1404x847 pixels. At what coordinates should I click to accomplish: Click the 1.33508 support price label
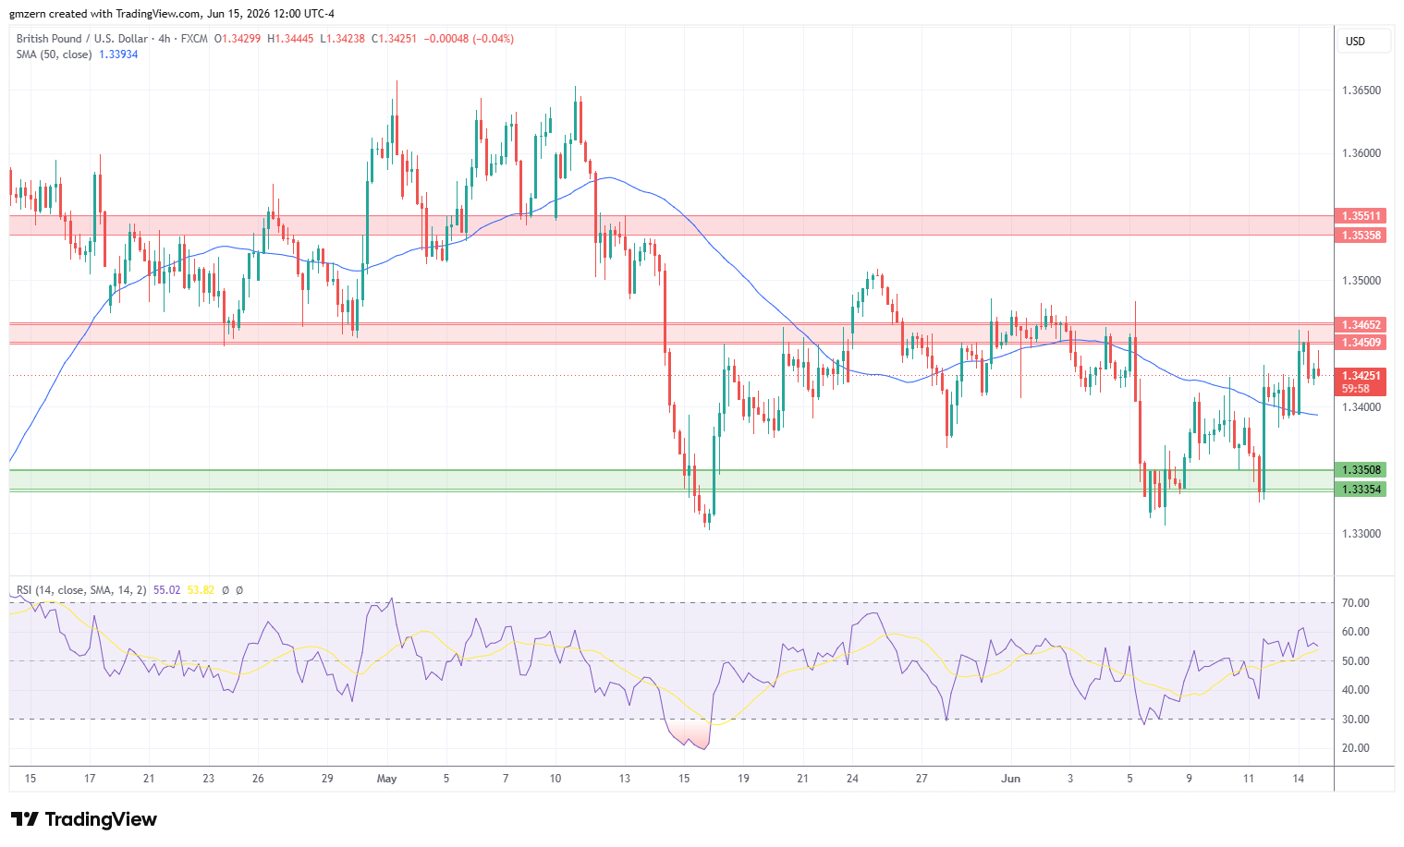point(1361,470)
